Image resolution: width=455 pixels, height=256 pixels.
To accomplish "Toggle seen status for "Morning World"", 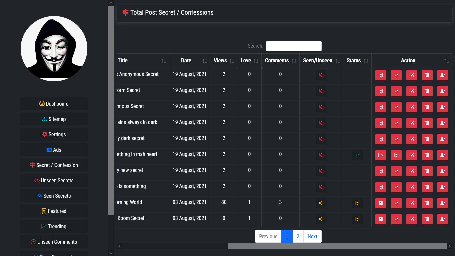I will coord(321,203).
